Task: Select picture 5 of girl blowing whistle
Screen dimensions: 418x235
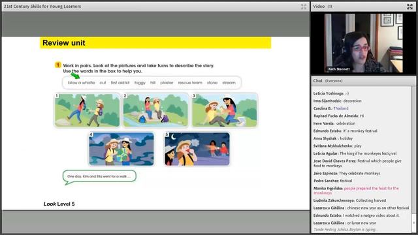Action: click(197, 149)
